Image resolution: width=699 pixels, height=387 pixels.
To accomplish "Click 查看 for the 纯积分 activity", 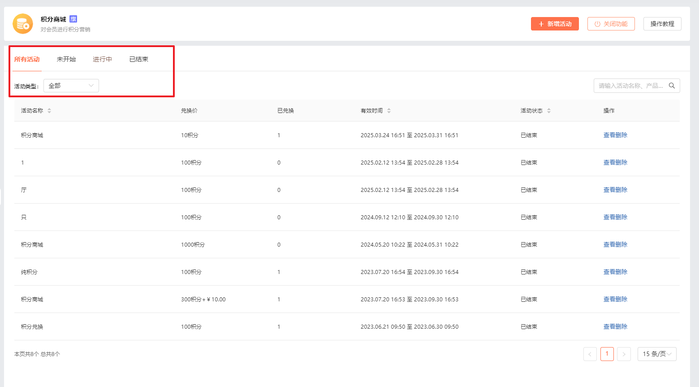I will [x=609, y=272].
